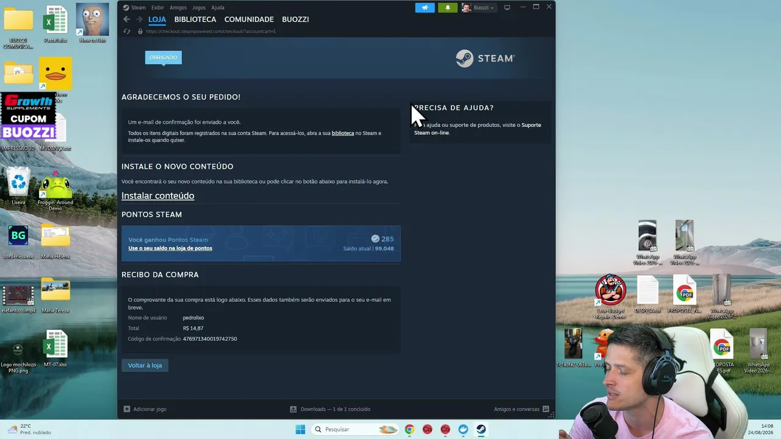
Task: Click Adicionar jogo at the bottom
Action: click(x=145, y=409)
